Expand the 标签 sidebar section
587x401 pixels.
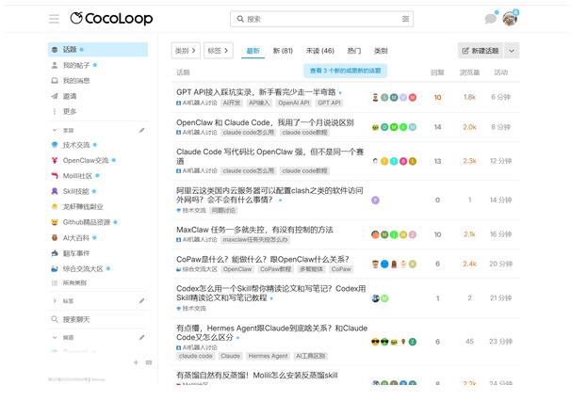click(x=55, y=301)
